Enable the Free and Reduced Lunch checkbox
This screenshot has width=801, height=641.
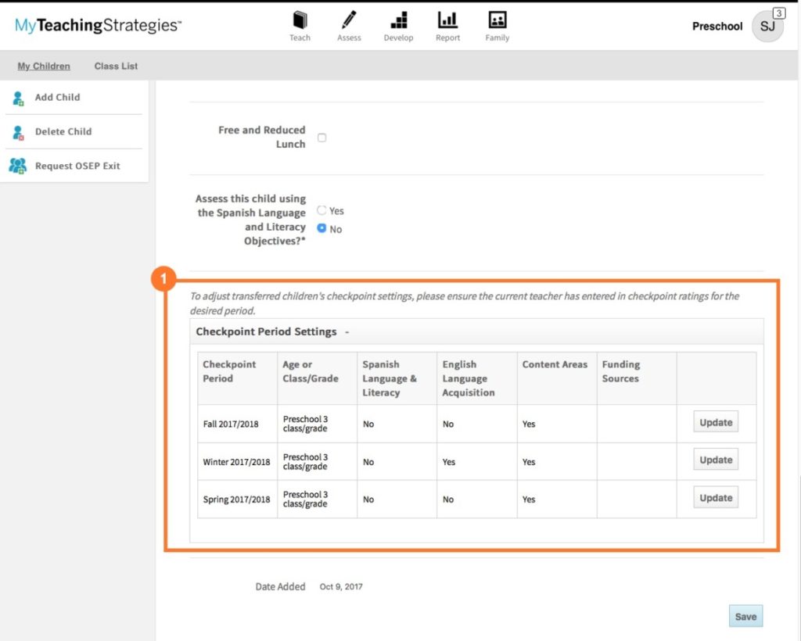click(321, 138)
